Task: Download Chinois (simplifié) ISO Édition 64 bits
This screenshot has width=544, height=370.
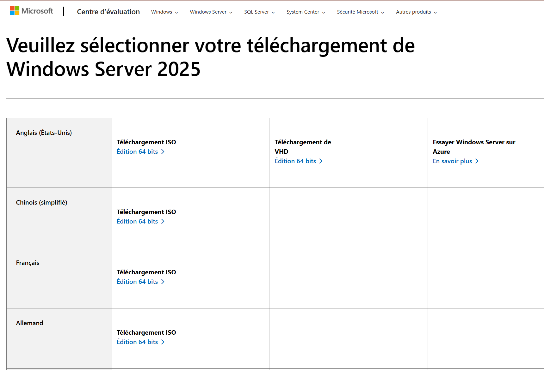Action: [141, 221]
